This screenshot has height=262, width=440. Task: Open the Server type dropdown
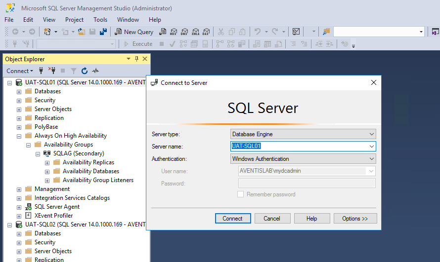pyautogui.click(x=372, y=134)
